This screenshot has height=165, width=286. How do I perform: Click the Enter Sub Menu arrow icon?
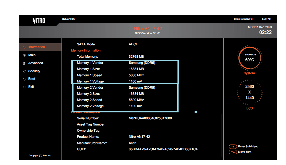[x=233, y=147]
